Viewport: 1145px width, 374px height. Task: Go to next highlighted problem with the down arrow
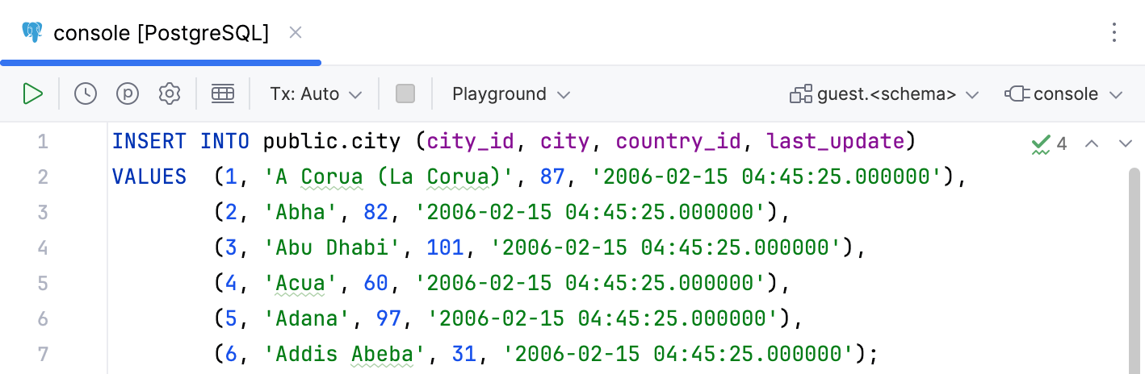pos(1126,143)
